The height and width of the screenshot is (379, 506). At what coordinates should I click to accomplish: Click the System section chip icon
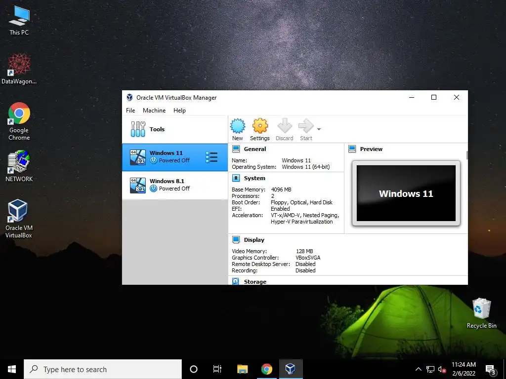pyautogui.click(x=236, y=178)
